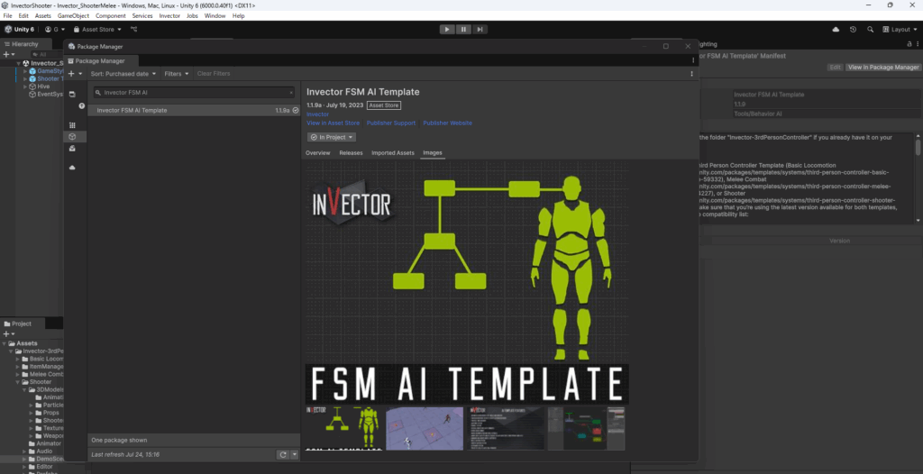This screenshot has width=923, height=474.
Task: Open the Help menu
Action: click(238, 16)
